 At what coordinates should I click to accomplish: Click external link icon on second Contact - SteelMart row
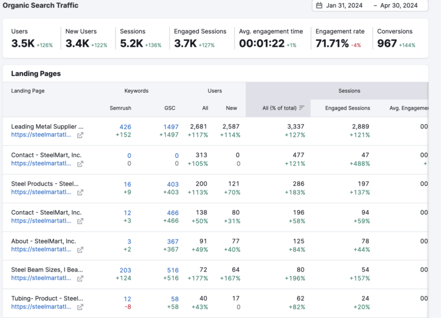pyautogui.click(x=80, y=221)
